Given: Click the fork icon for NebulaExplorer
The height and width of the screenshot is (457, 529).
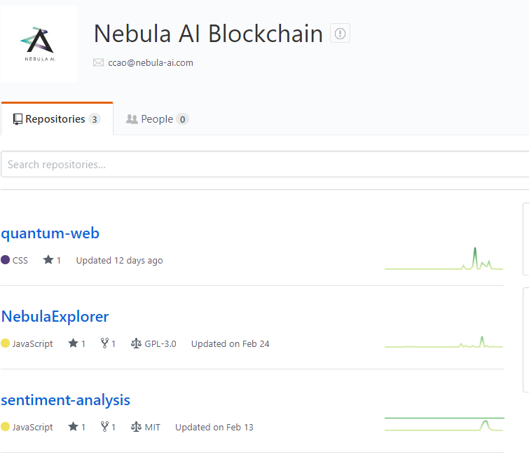Looking at the screenshot, I should click(x=104, y=343).
